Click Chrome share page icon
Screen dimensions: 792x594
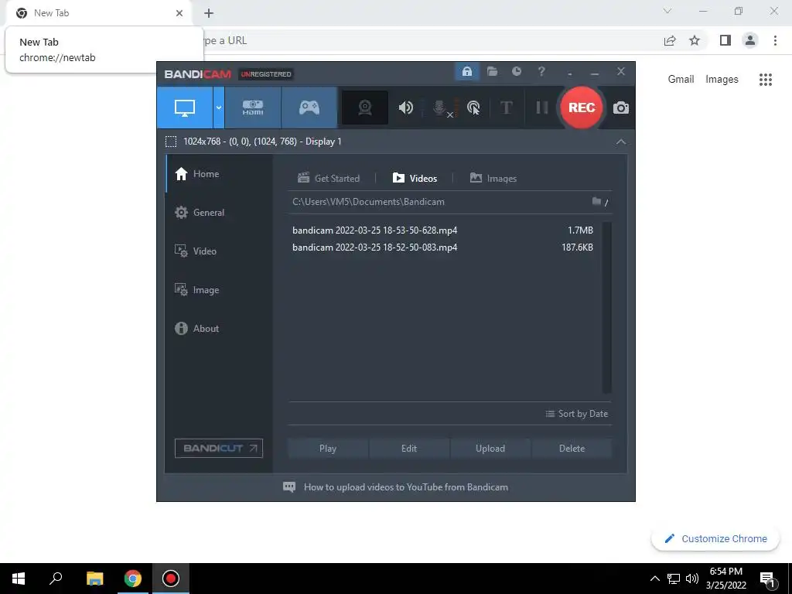(x=670, y=40)
